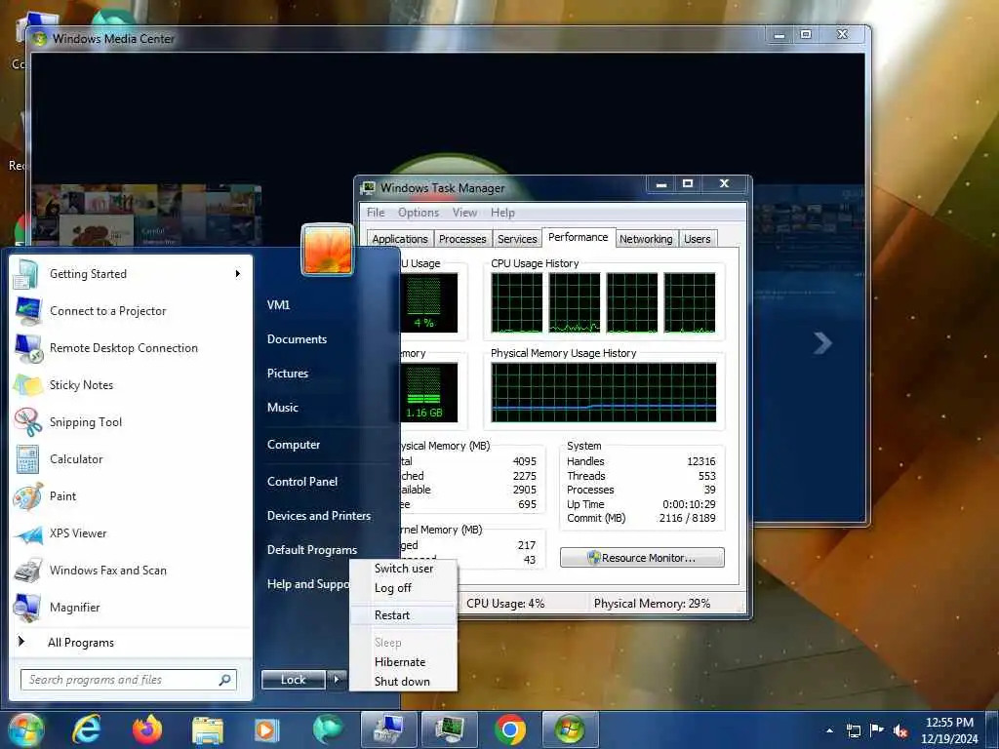Open Remote Desktop Connection
This screenshot has height=749, width=999.
coord(130,348)
